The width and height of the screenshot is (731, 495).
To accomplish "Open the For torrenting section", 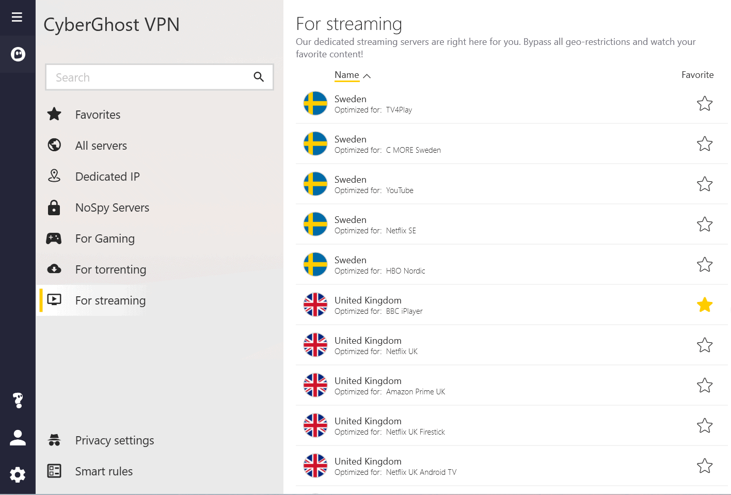I will (x=110, y=269).
